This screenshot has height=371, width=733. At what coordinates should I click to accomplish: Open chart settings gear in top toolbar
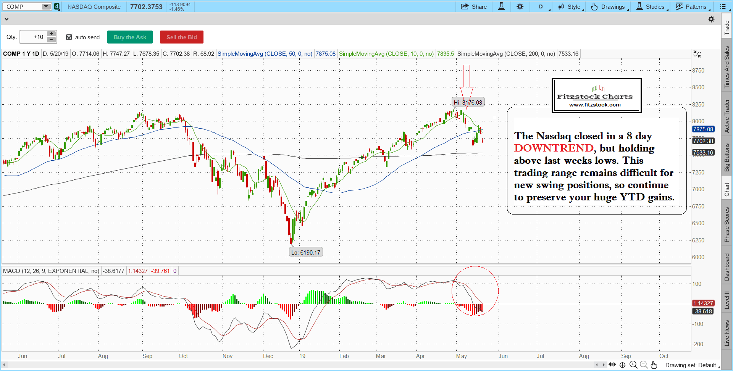coord(520,6)
